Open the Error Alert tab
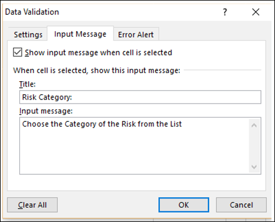This screenshot has height=222, width=275. coord(136,35)
